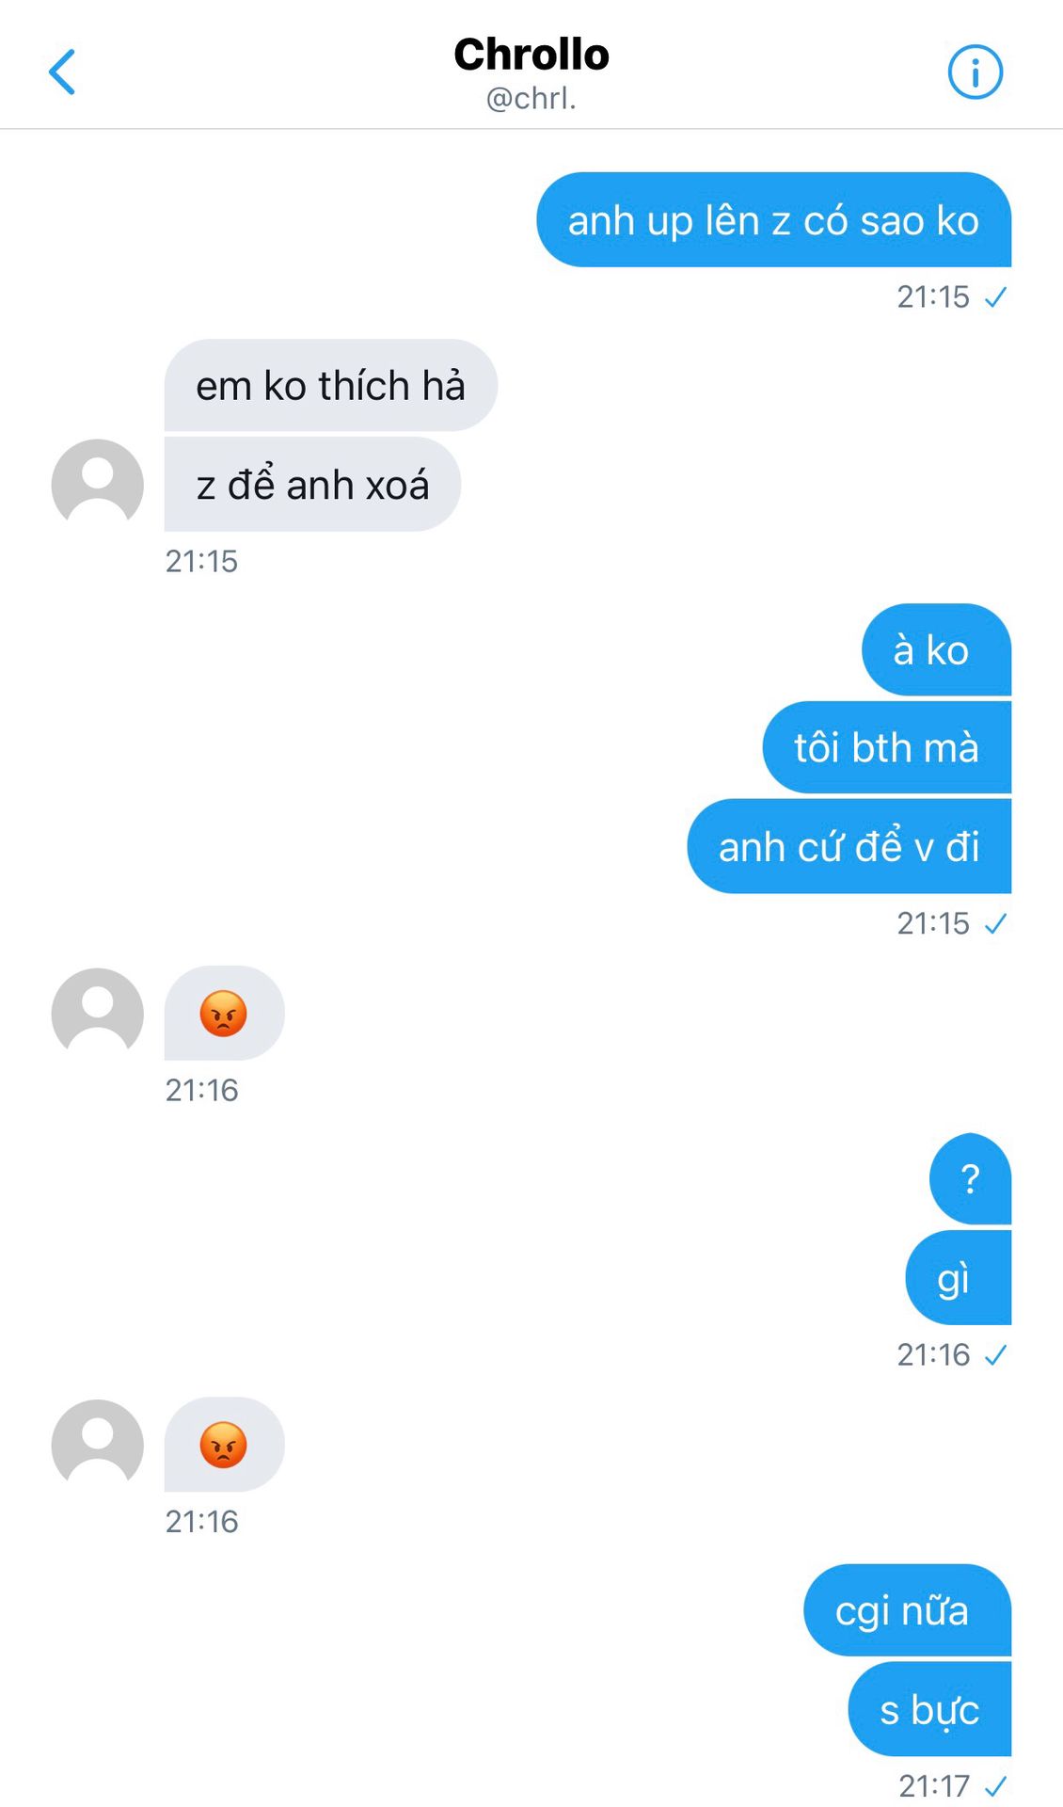Tap the "cgi nữa" message
Viewport: 1063px width, 1807px height.
click(x=906, y=1610)
